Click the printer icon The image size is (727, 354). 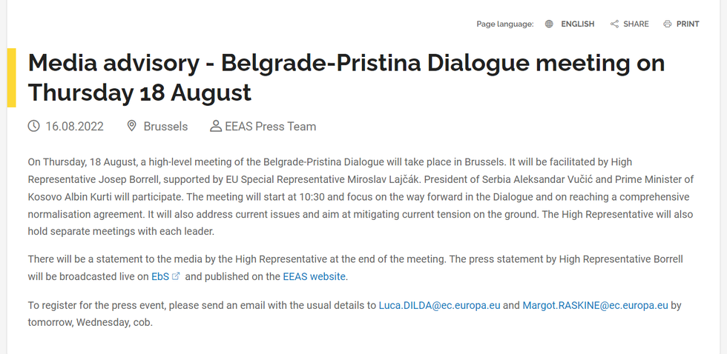668,24
